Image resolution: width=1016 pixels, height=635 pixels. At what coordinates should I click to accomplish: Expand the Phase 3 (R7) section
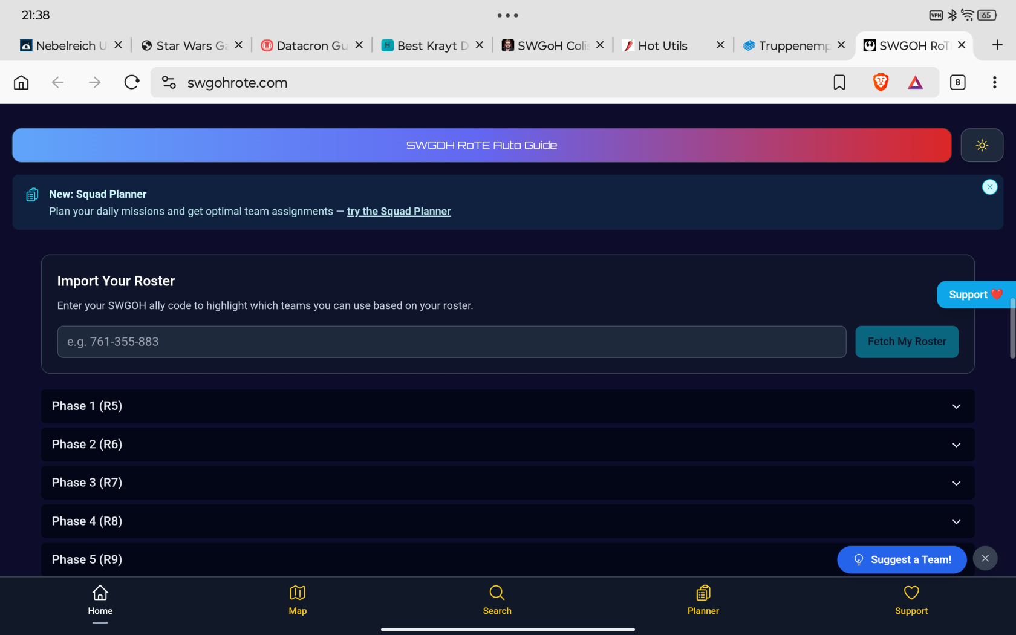pyautogui.click(x=507, y=483)
